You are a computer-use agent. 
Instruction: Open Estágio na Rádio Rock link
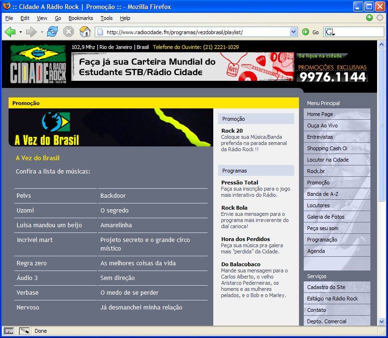pos(337,299)
